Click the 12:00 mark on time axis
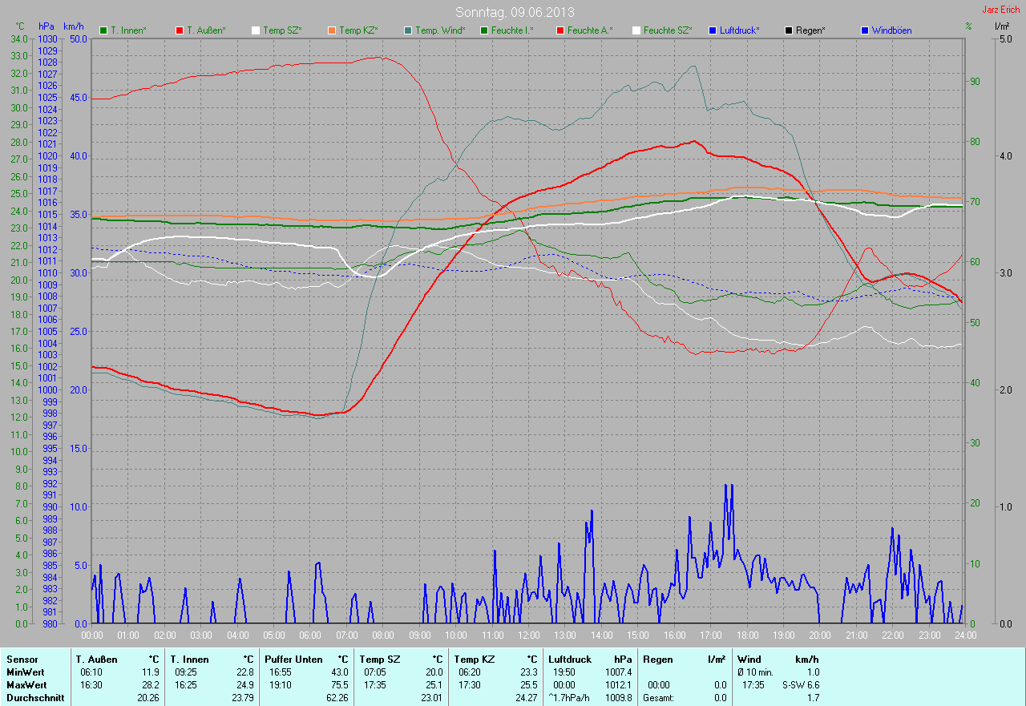The height and width of the screenshot is (706, 1026). [528, 635]
